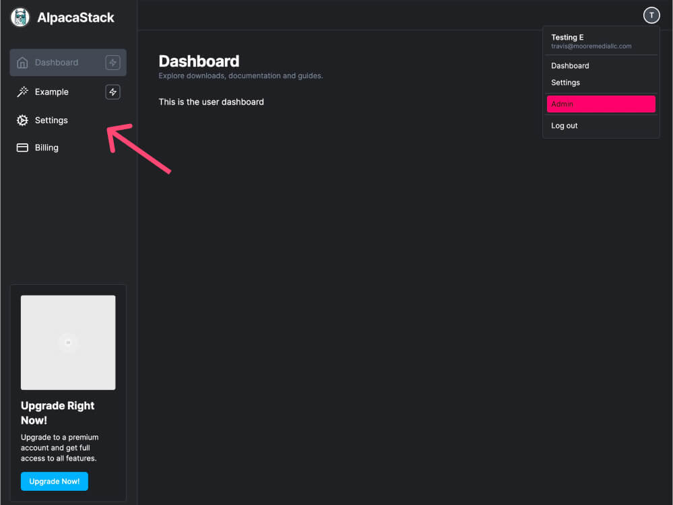The height and width of the screenshot is (505, 673).
Task: Expand the Example sidebar entry
Action: coord(51,92)
